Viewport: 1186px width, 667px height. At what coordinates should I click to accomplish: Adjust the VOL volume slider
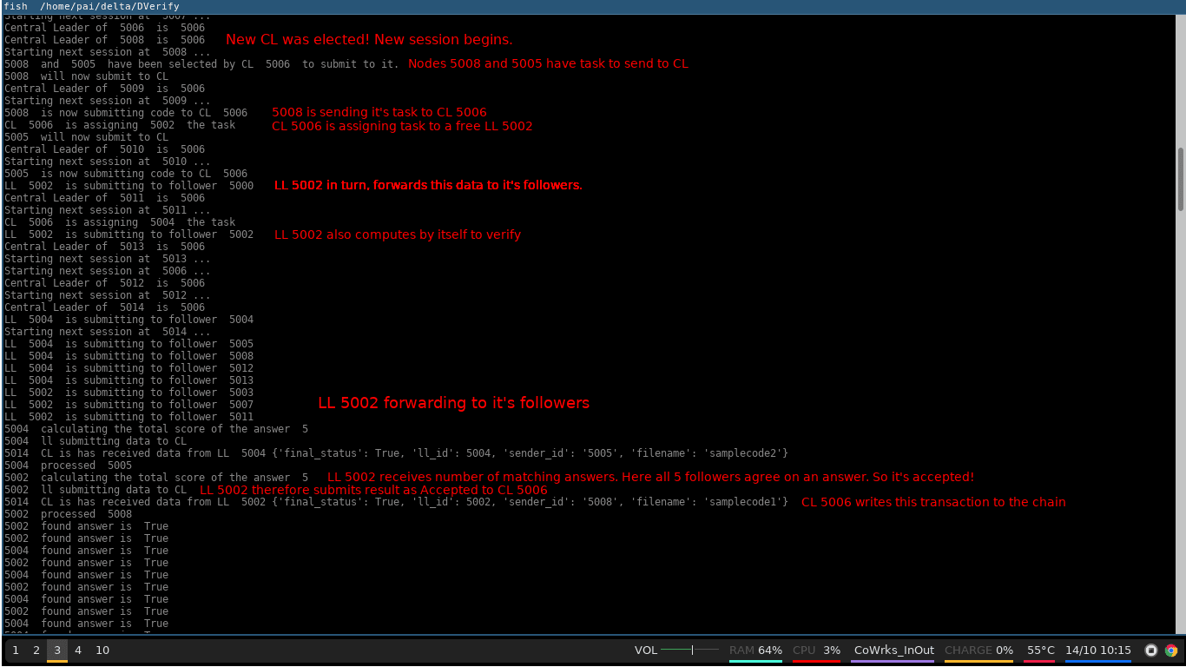689,650
